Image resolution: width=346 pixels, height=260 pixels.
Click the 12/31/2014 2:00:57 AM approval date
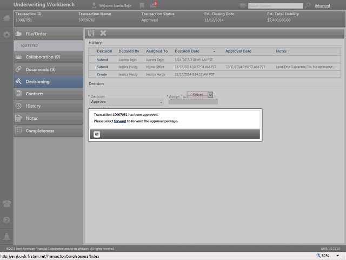coord(245,67)
